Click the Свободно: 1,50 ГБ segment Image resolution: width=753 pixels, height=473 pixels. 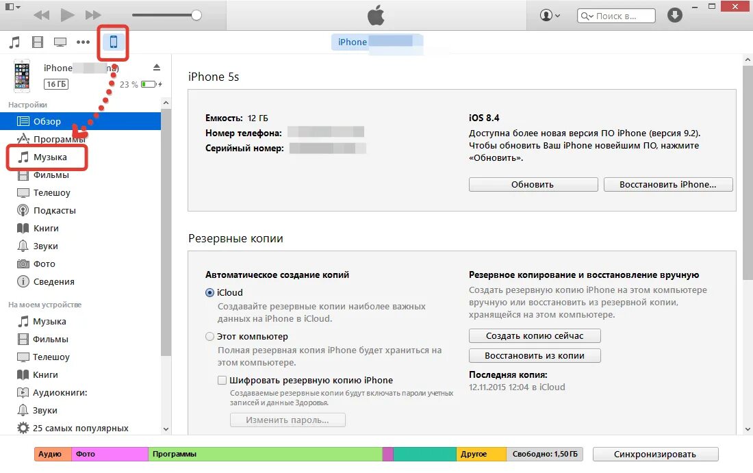(545, 454)
